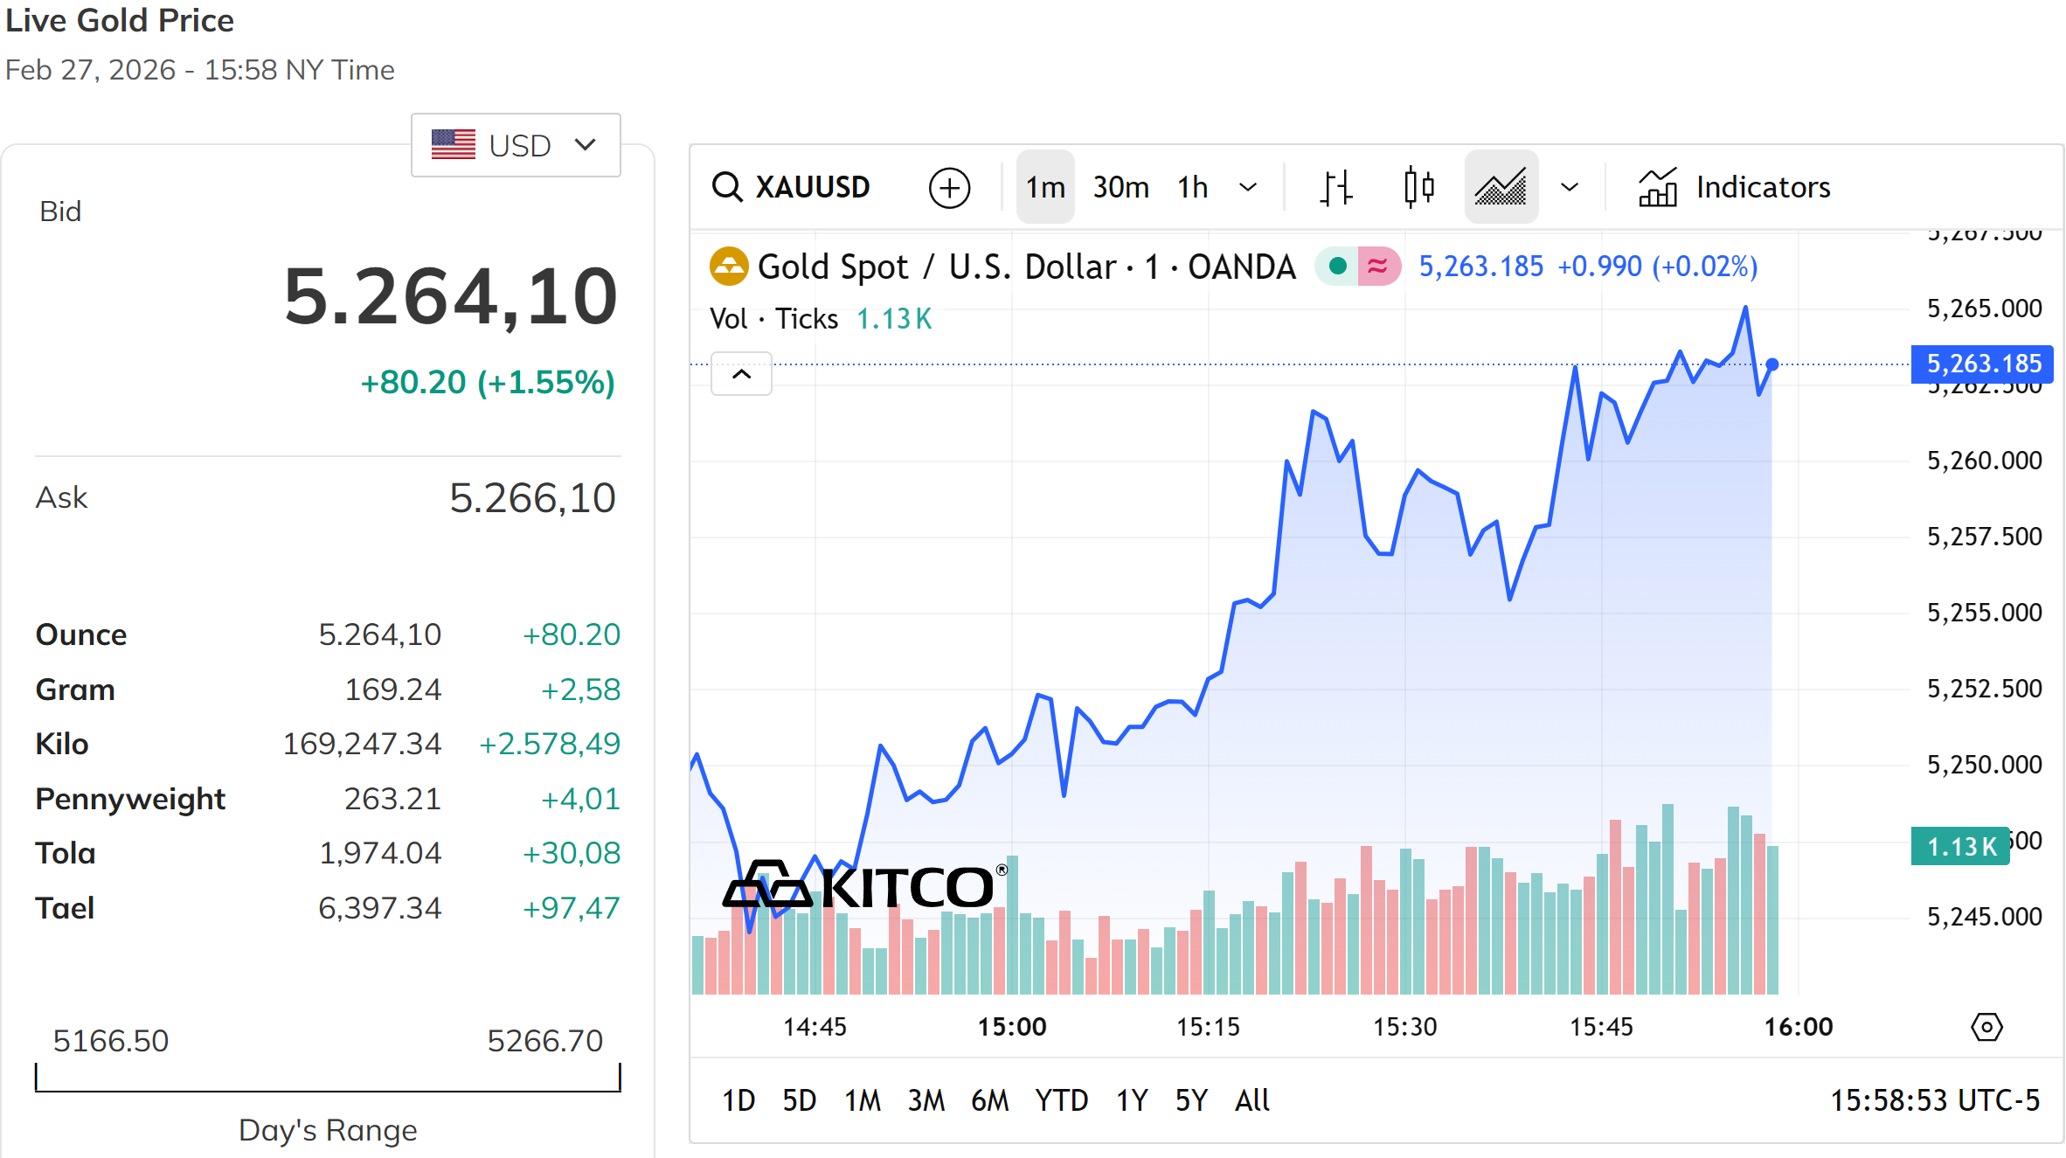Image resolution: width=2066 pixels, height=1158 pixels.
Task: Open the Indicators panel
Action: coord(1735,188)
